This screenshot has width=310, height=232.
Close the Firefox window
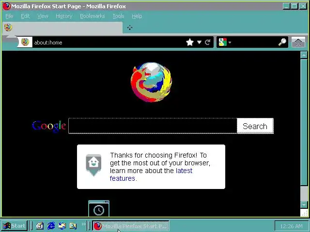303,6
